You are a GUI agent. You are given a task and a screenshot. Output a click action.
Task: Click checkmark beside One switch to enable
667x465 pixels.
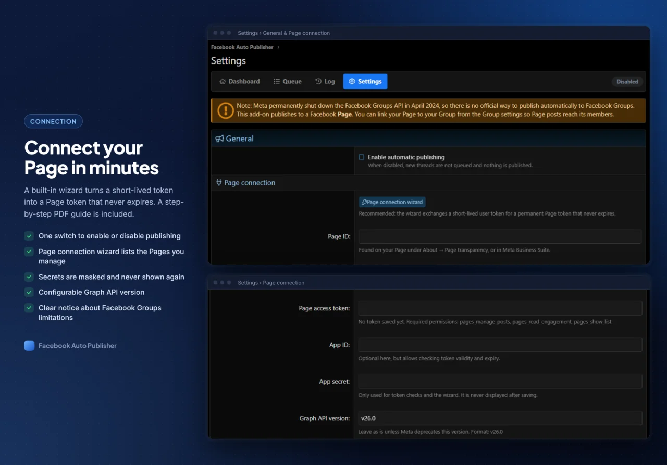pyautogui.click(x=29, y=236)
